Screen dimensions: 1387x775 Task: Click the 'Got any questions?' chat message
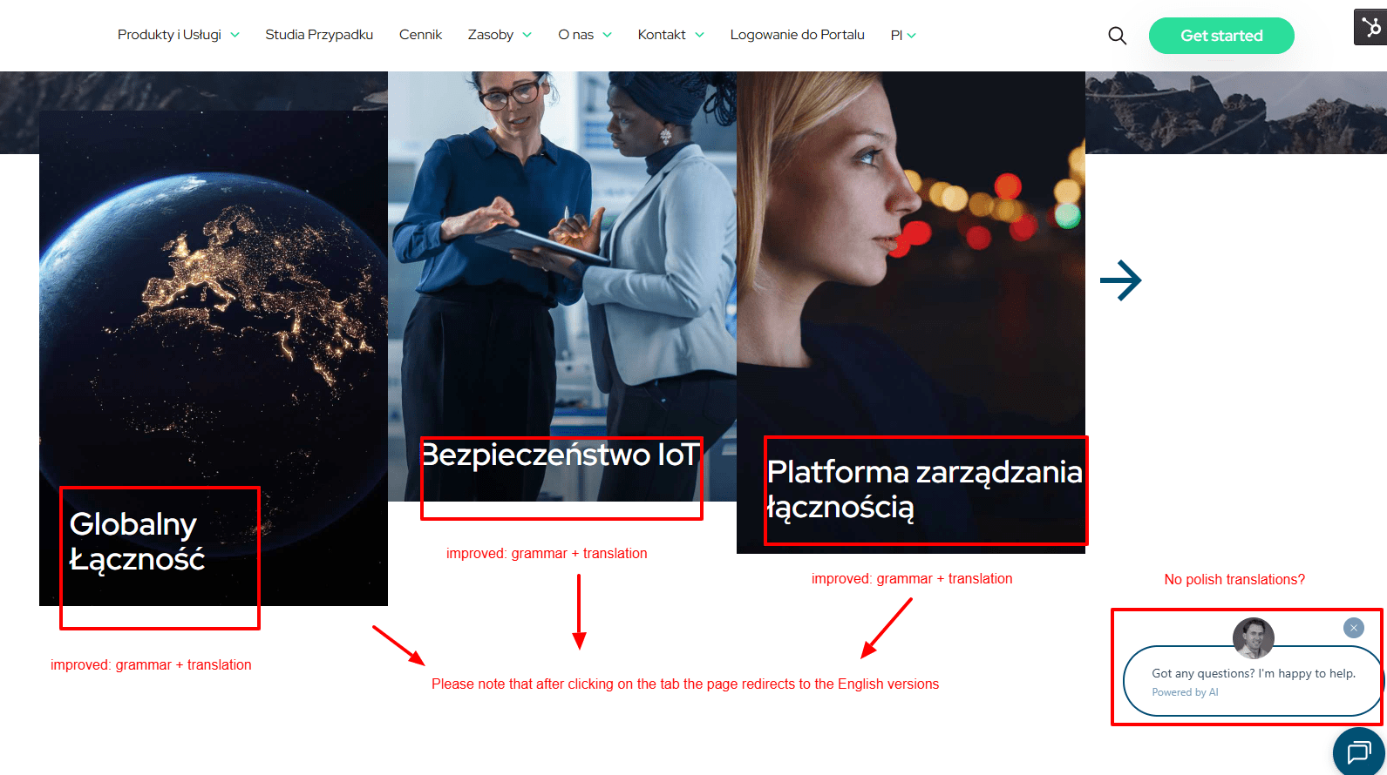point(1254,673)
